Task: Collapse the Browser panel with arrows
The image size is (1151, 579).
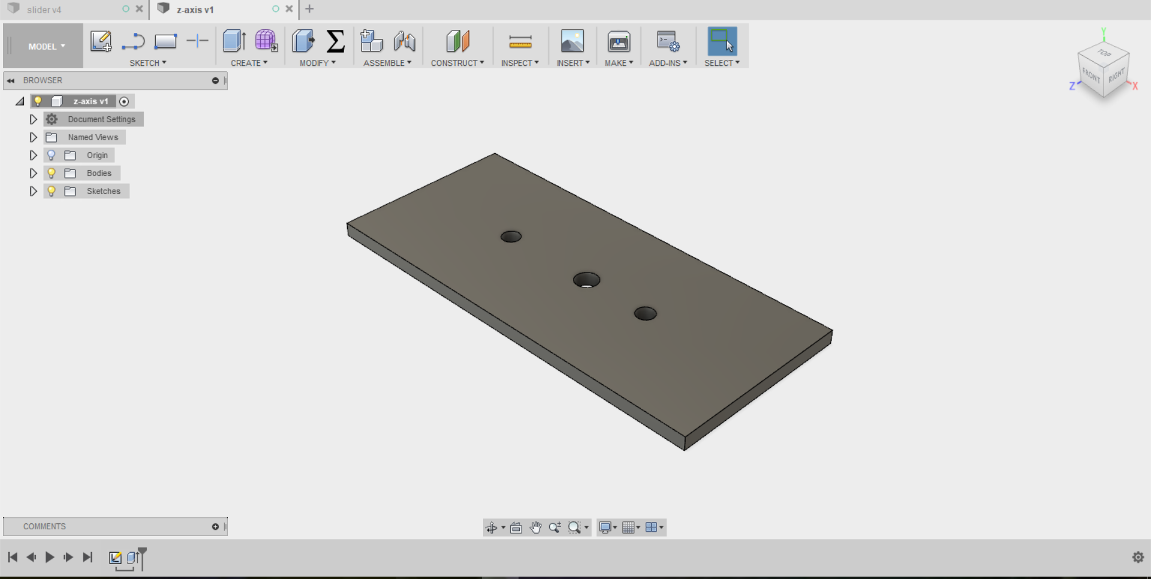Action: coord(11,80)
